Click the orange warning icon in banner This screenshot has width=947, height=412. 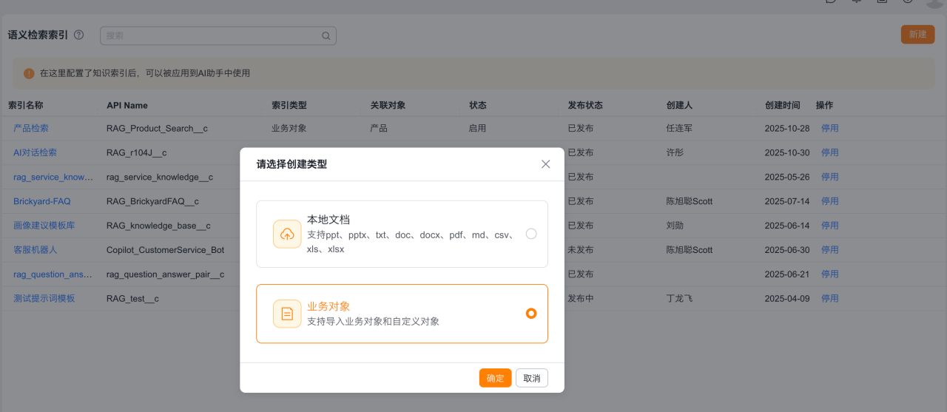[29, 73]
